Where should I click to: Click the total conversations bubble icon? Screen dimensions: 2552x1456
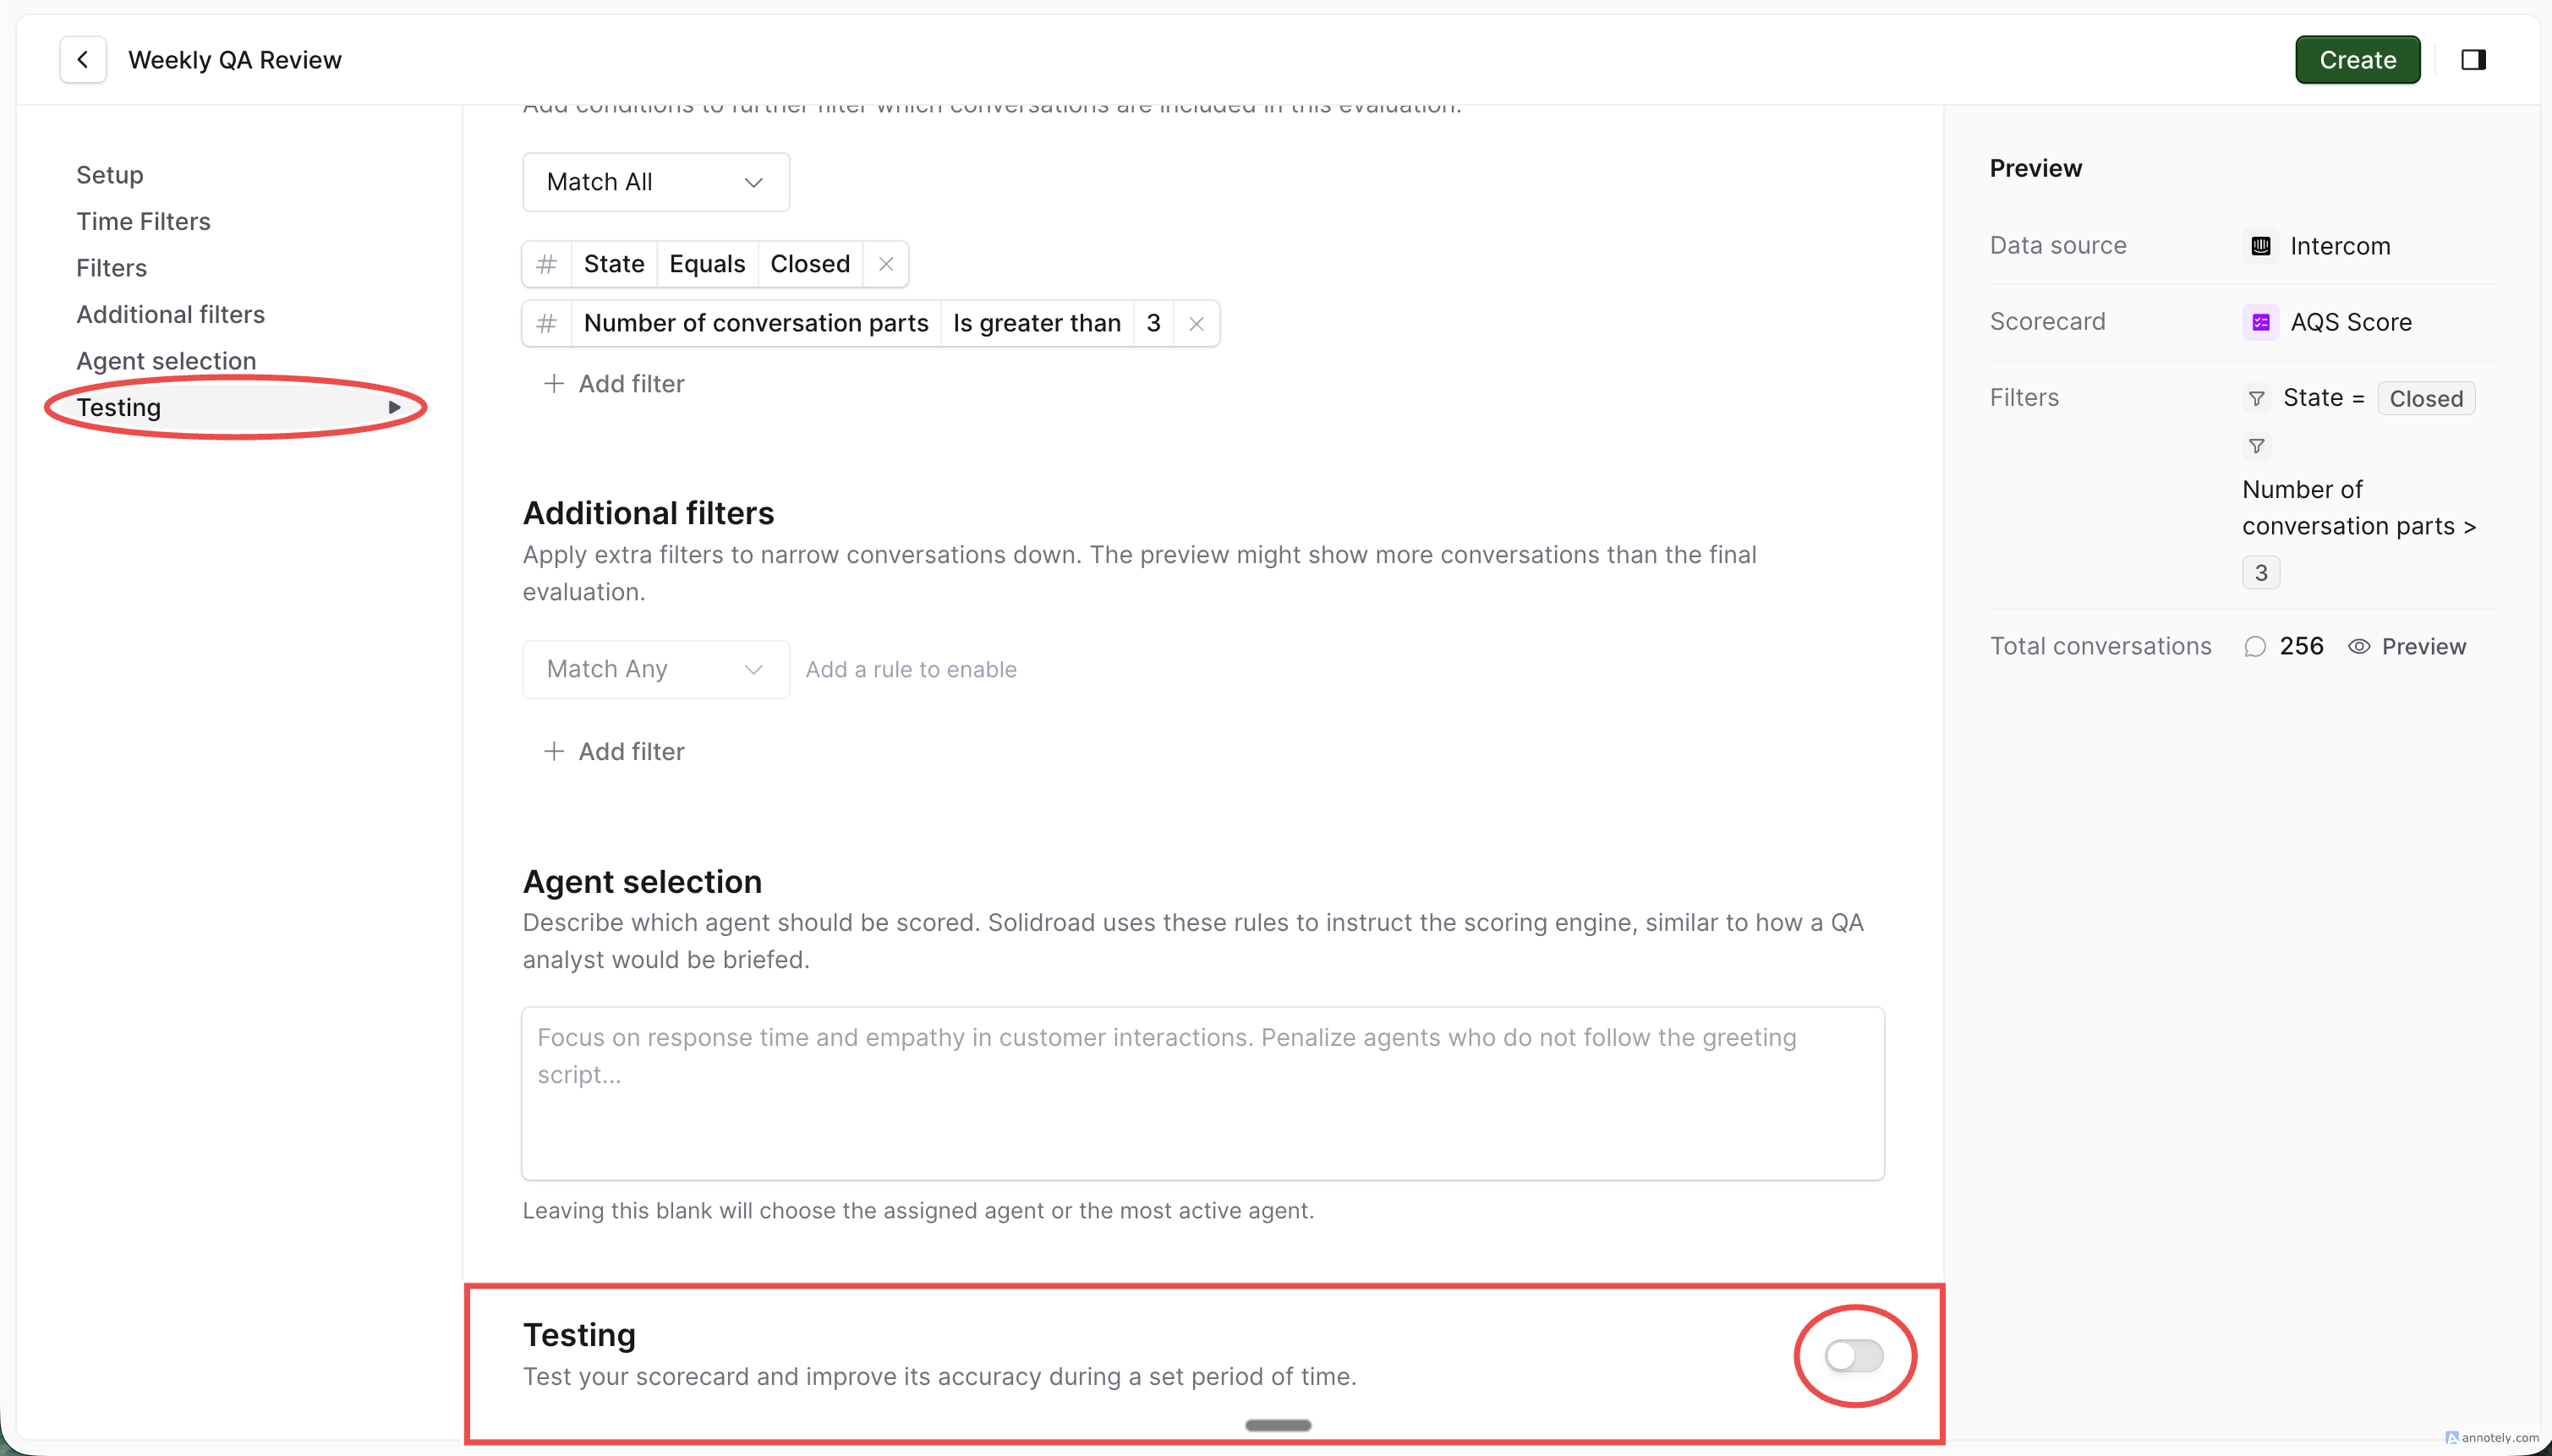coord(2255,646)
